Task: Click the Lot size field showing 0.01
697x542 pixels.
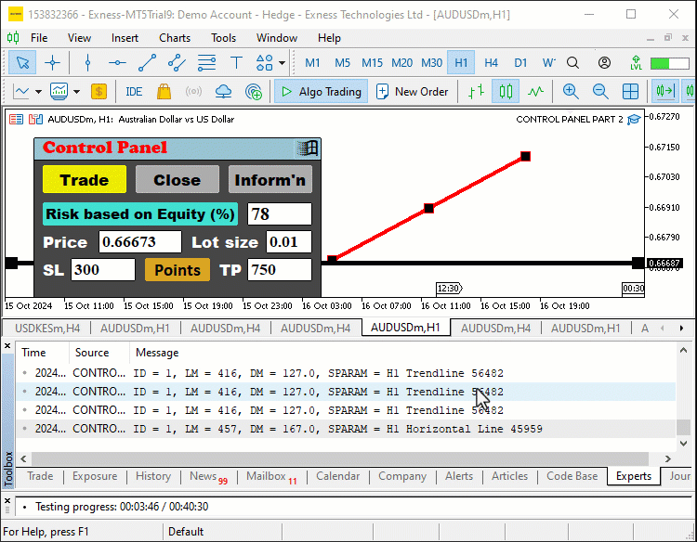Action: pyautogui.click(x=289, y=242)
